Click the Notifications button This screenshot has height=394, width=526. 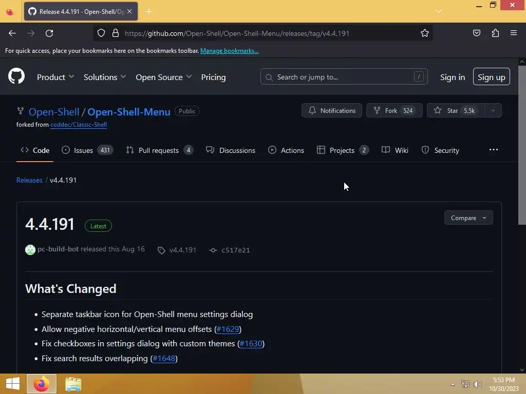point(331,111)
